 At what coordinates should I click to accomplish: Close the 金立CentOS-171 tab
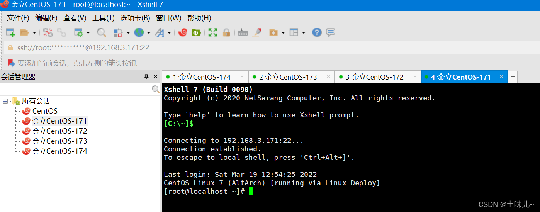[502, 76]
